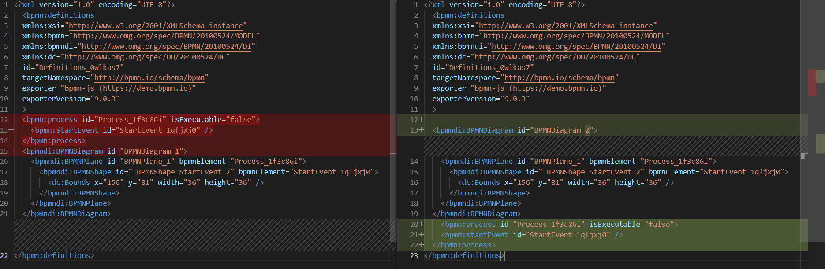Open the BPMN/20100524/MODEL link in the left editor
Viewport: 825px width, 269px height.
pyautogui.click(x=164, y=36)
